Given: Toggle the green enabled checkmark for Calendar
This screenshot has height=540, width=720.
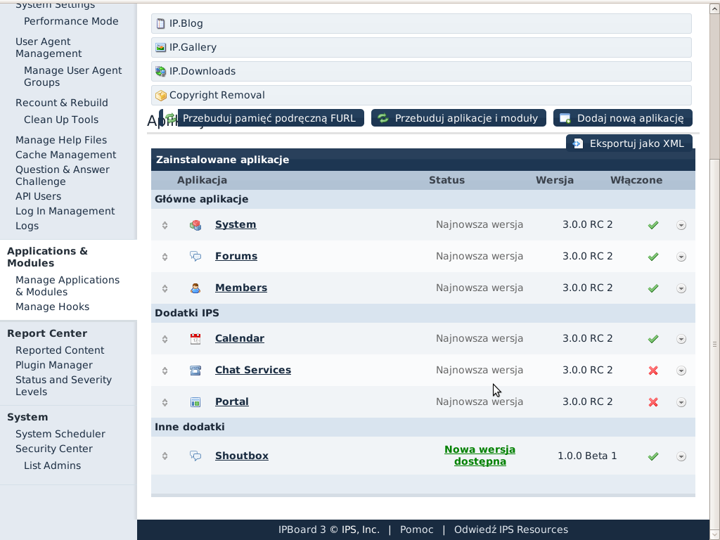Looking at the screenshot, I should [x=653, y=339].
